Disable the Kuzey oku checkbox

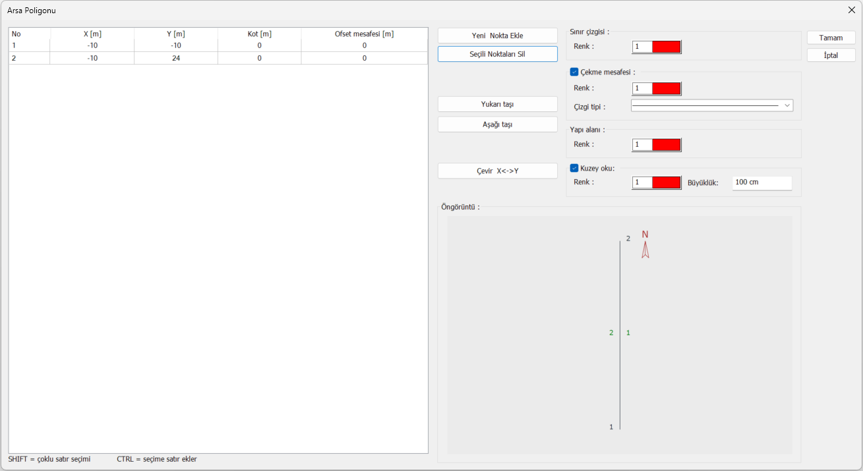[574, 168]
